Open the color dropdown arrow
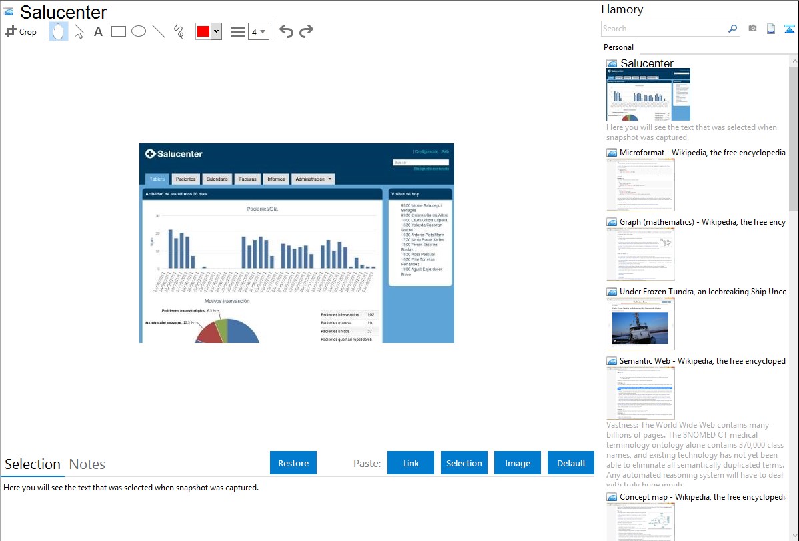The height and width of the screenshot is (541, 799). point(217,31)
